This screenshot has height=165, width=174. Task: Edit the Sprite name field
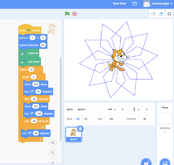click(89, 109)
